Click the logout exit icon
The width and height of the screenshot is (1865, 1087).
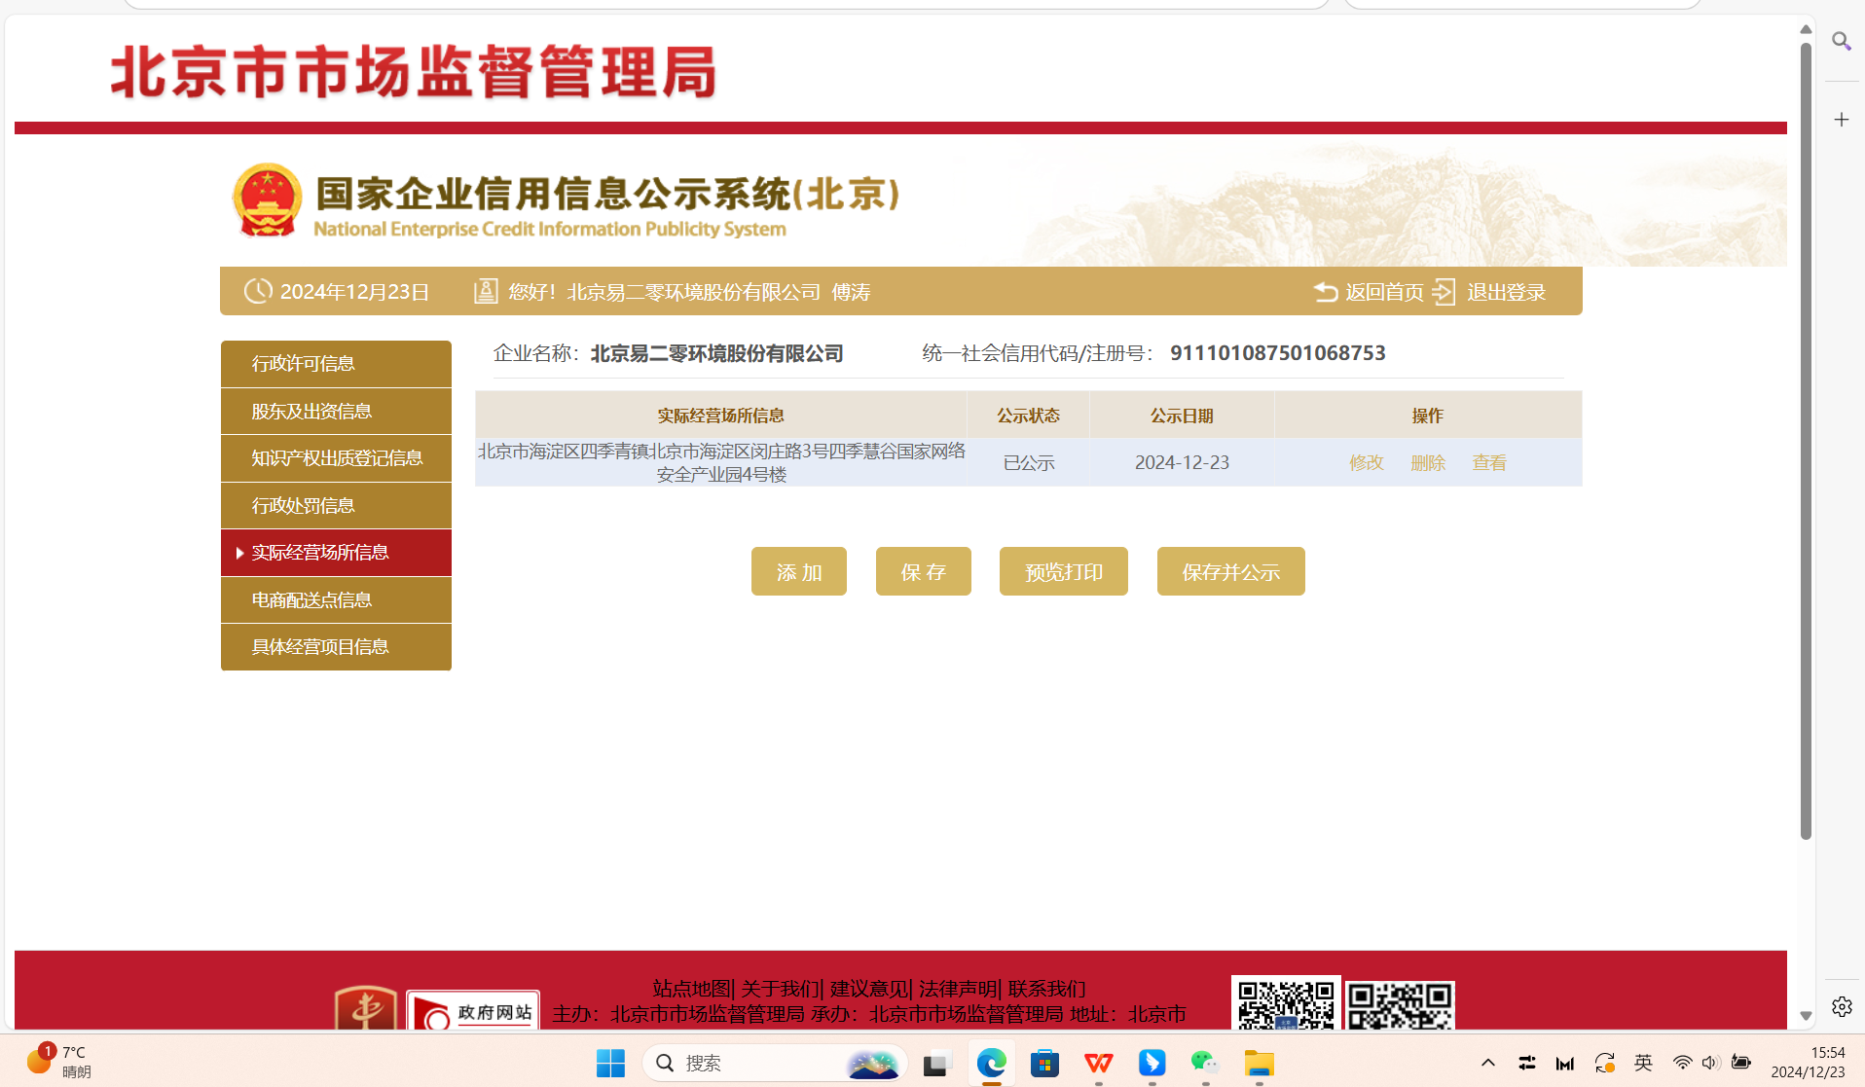[1444, 292]
